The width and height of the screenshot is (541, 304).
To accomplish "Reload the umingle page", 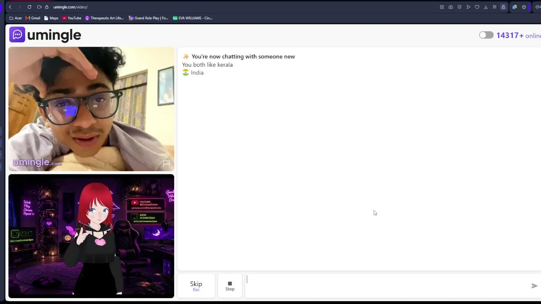I will pyautogui.click(x=29, y=7).
